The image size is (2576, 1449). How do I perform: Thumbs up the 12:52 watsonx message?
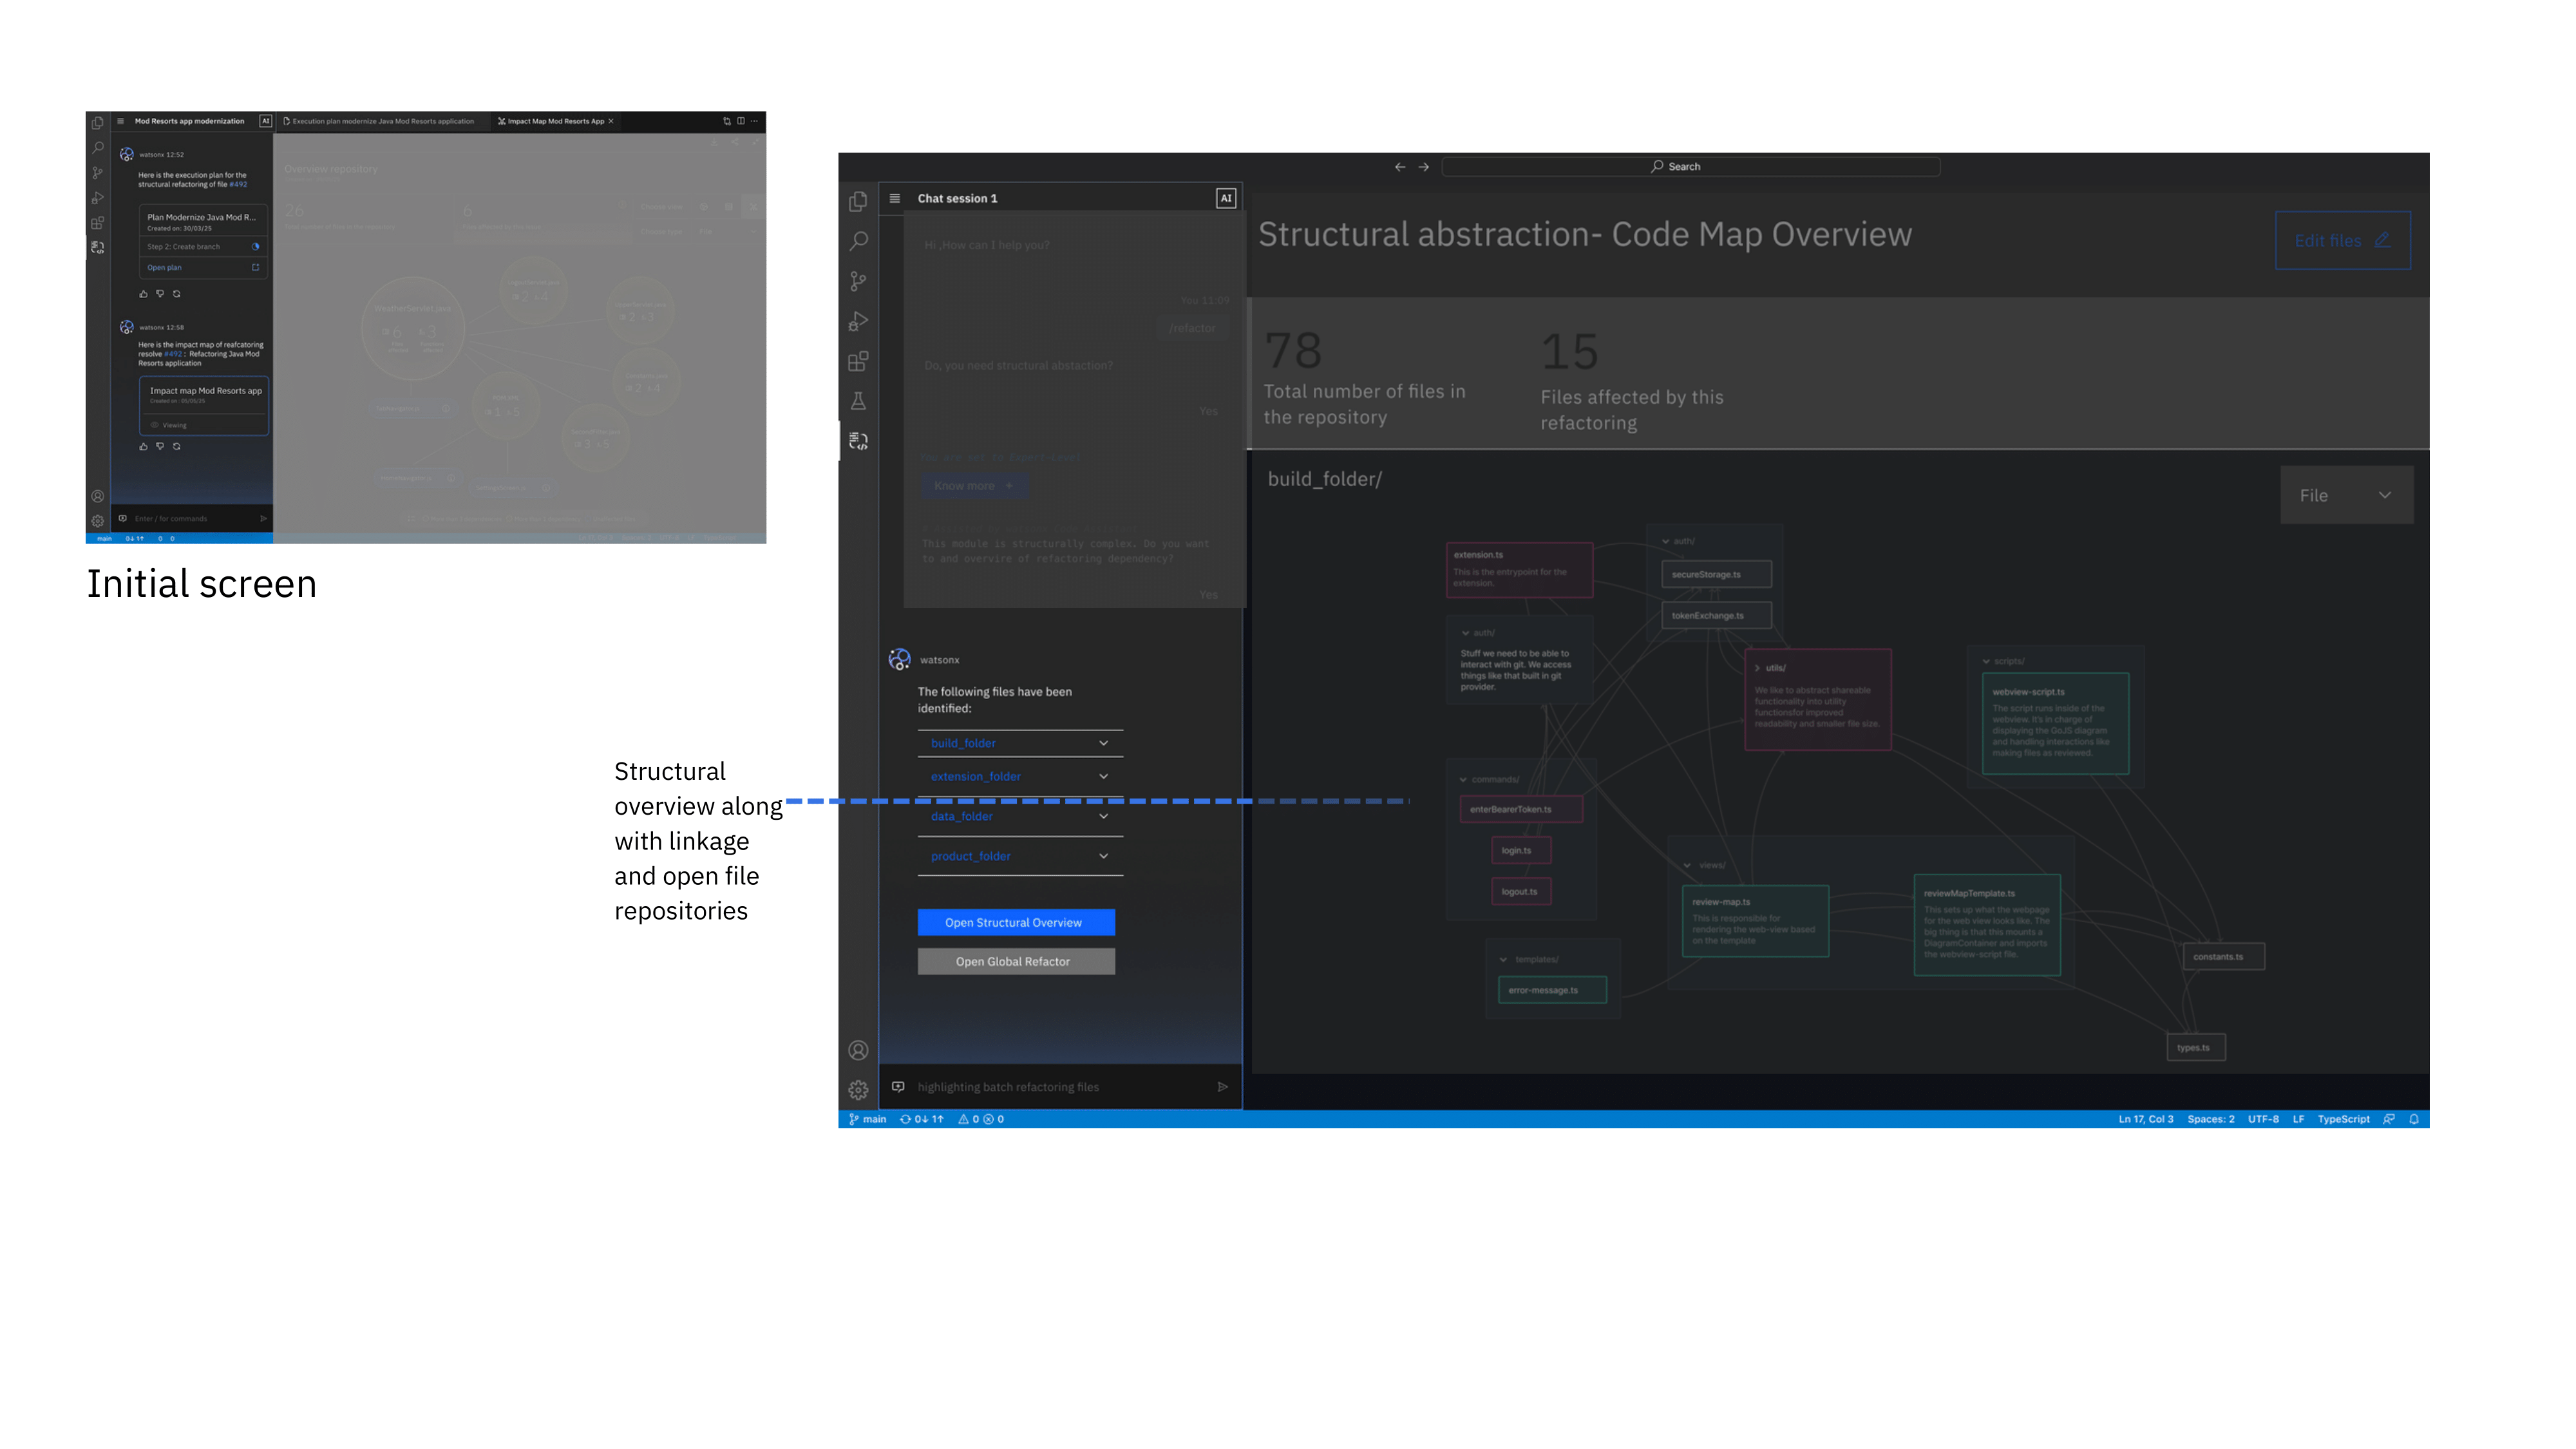[x=143, y=294]
